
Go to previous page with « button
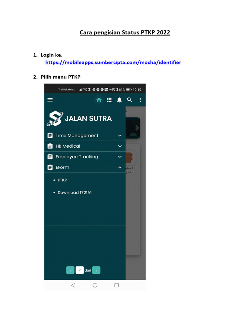click(70, 270)
